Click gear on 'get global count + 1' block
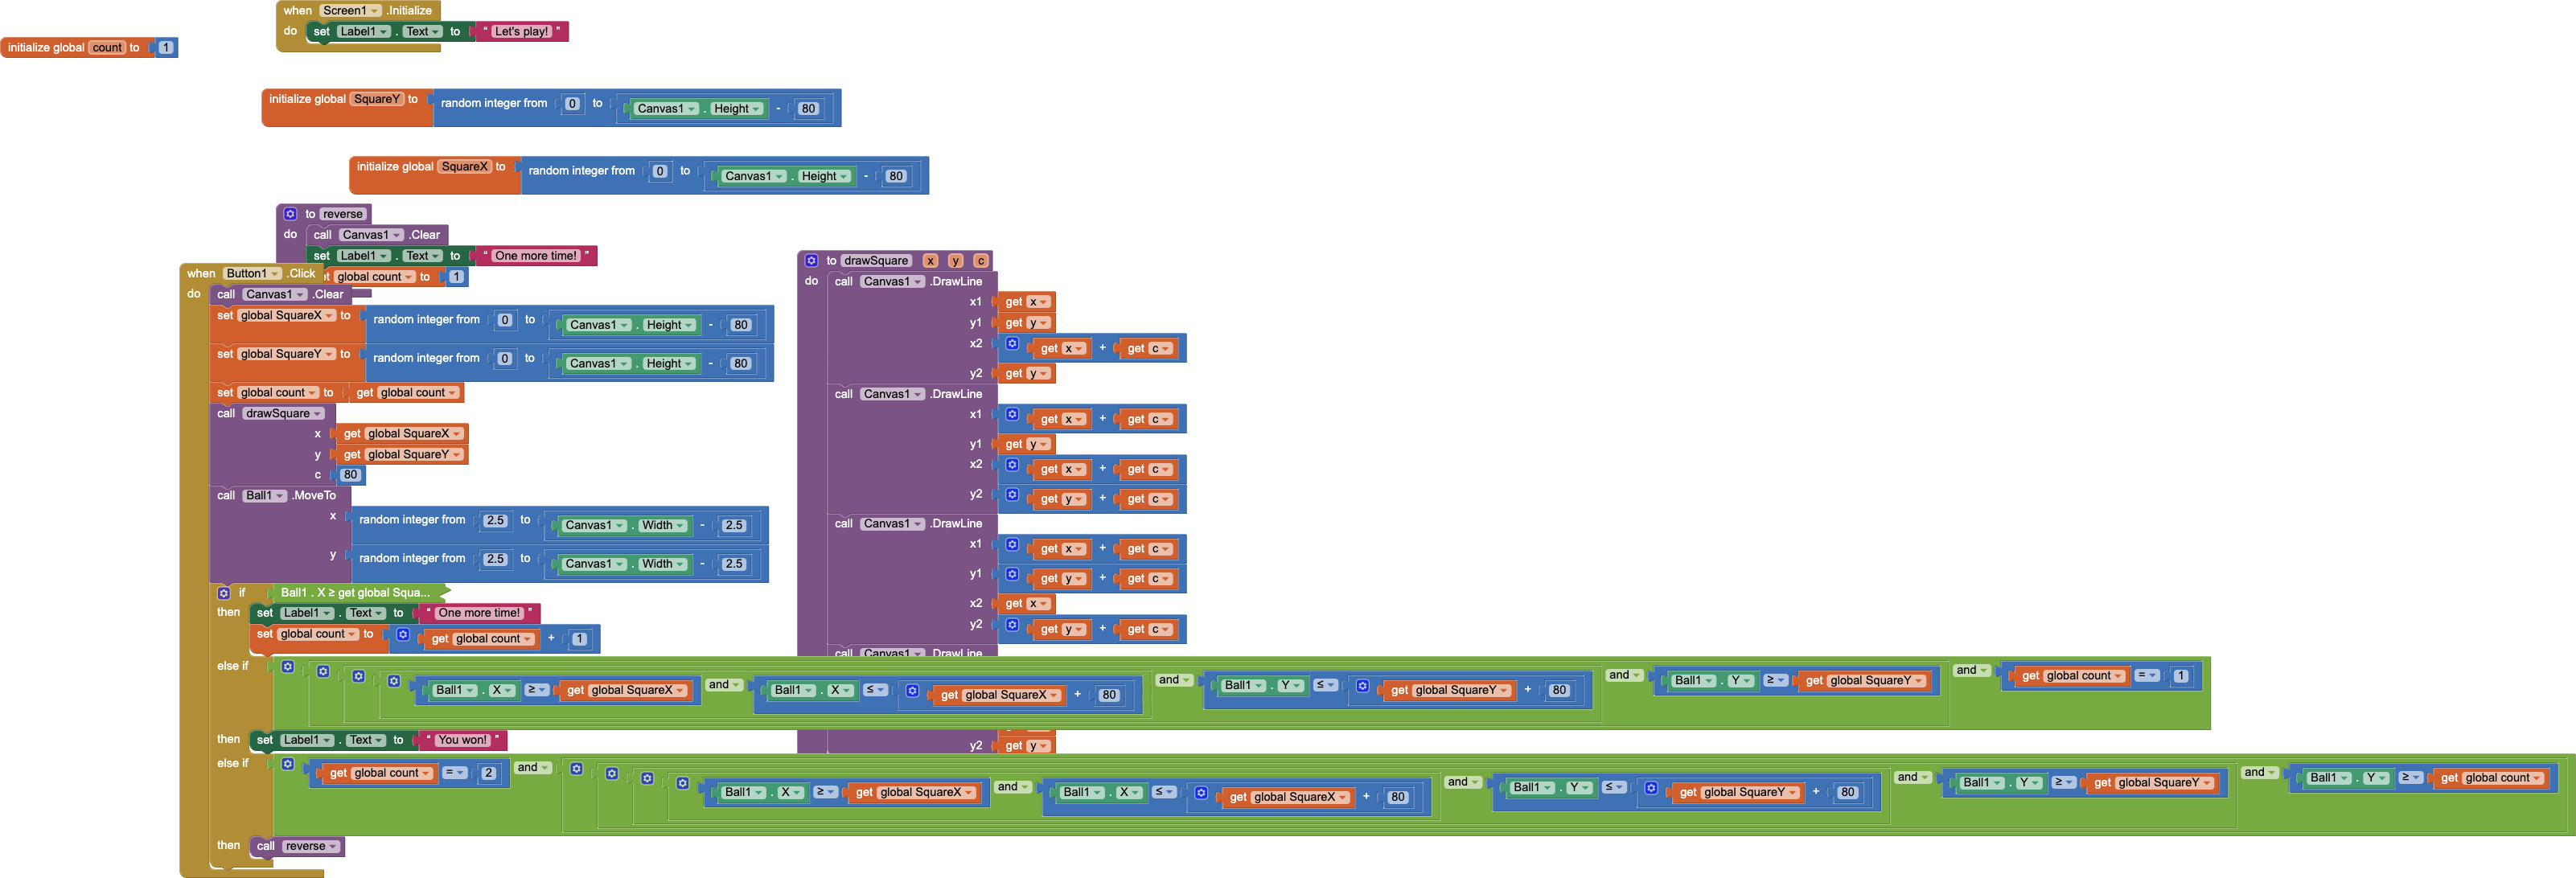The width and height of the screenshot is (2576, 878). [x=403, y=635]
